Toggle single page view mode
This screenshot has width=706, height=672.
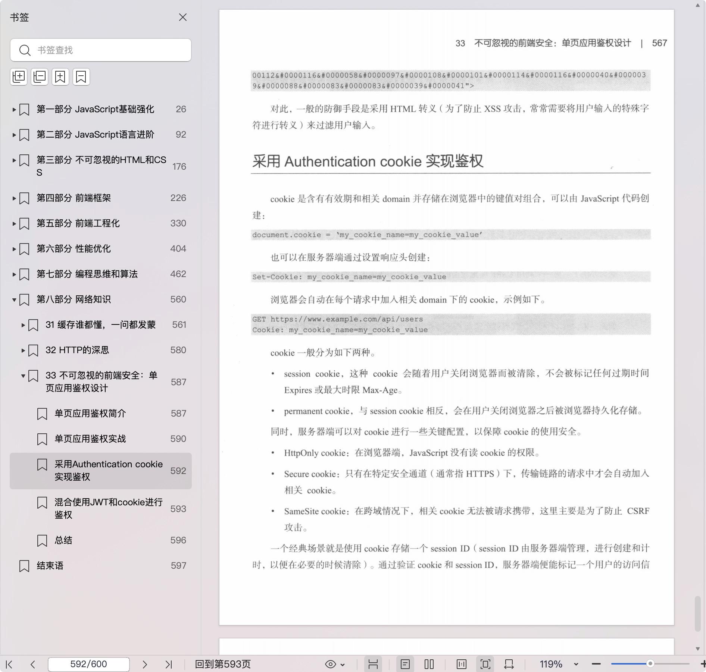(x=405, y=664)
